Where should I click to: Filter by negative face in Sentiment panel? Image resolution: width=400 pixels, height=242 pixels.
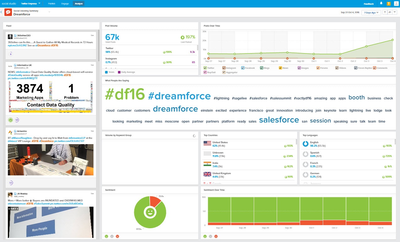tap(118, 236)
